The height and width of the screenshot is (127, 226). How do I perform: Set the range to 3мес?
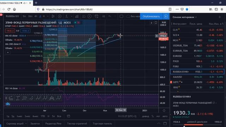[x=28, y=116]
